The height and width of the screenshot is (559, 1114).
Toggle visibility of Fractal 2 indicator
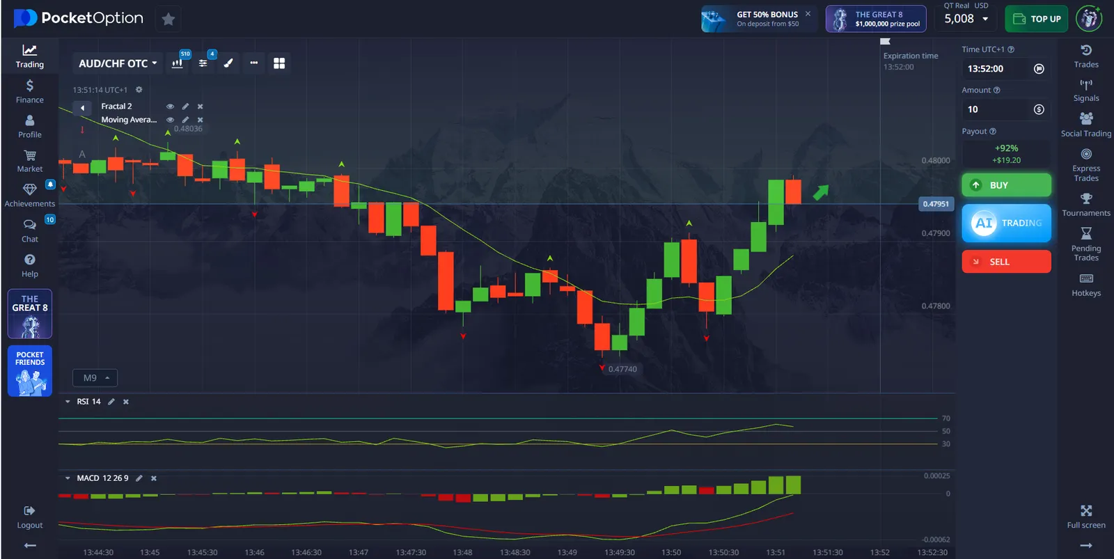tap(170, 107)
